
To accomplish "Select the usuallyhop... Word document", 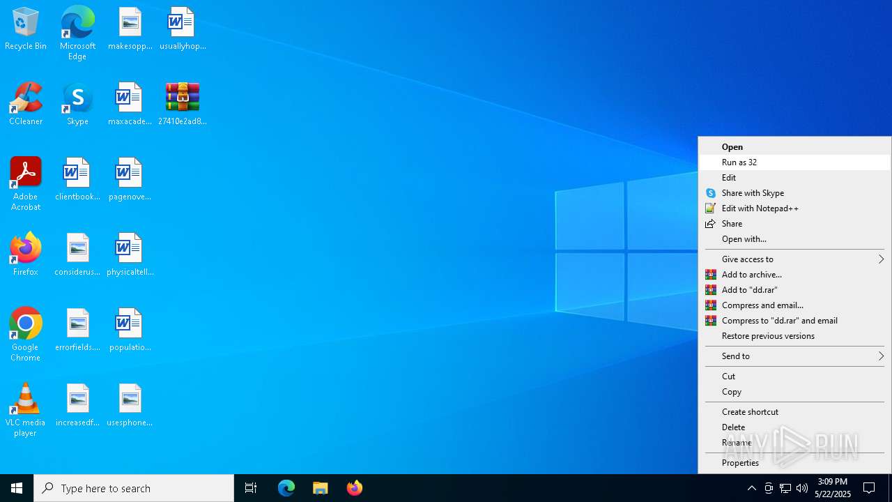I will pos(183,29).
